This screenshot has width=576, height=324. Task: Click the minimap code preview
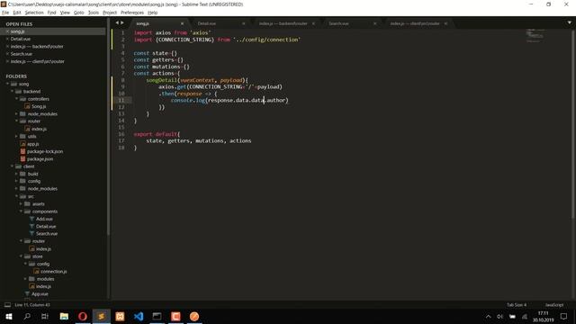tap(535, 35)
